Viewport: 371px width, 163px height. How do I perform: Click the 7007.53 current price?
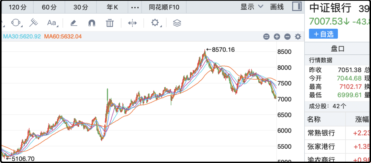click(329, 21)
